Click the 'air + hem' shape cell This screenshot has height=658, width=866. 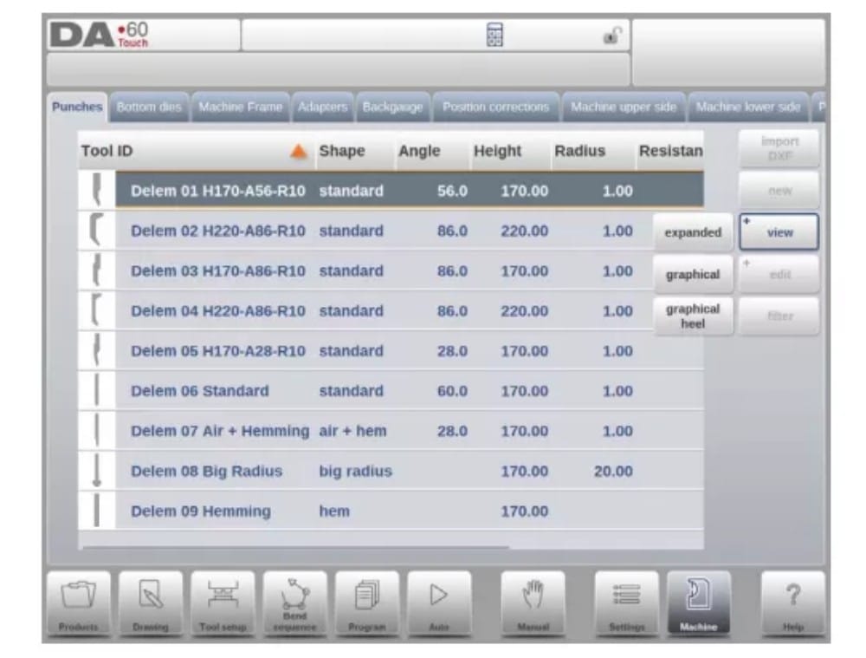tap(352, 431)
